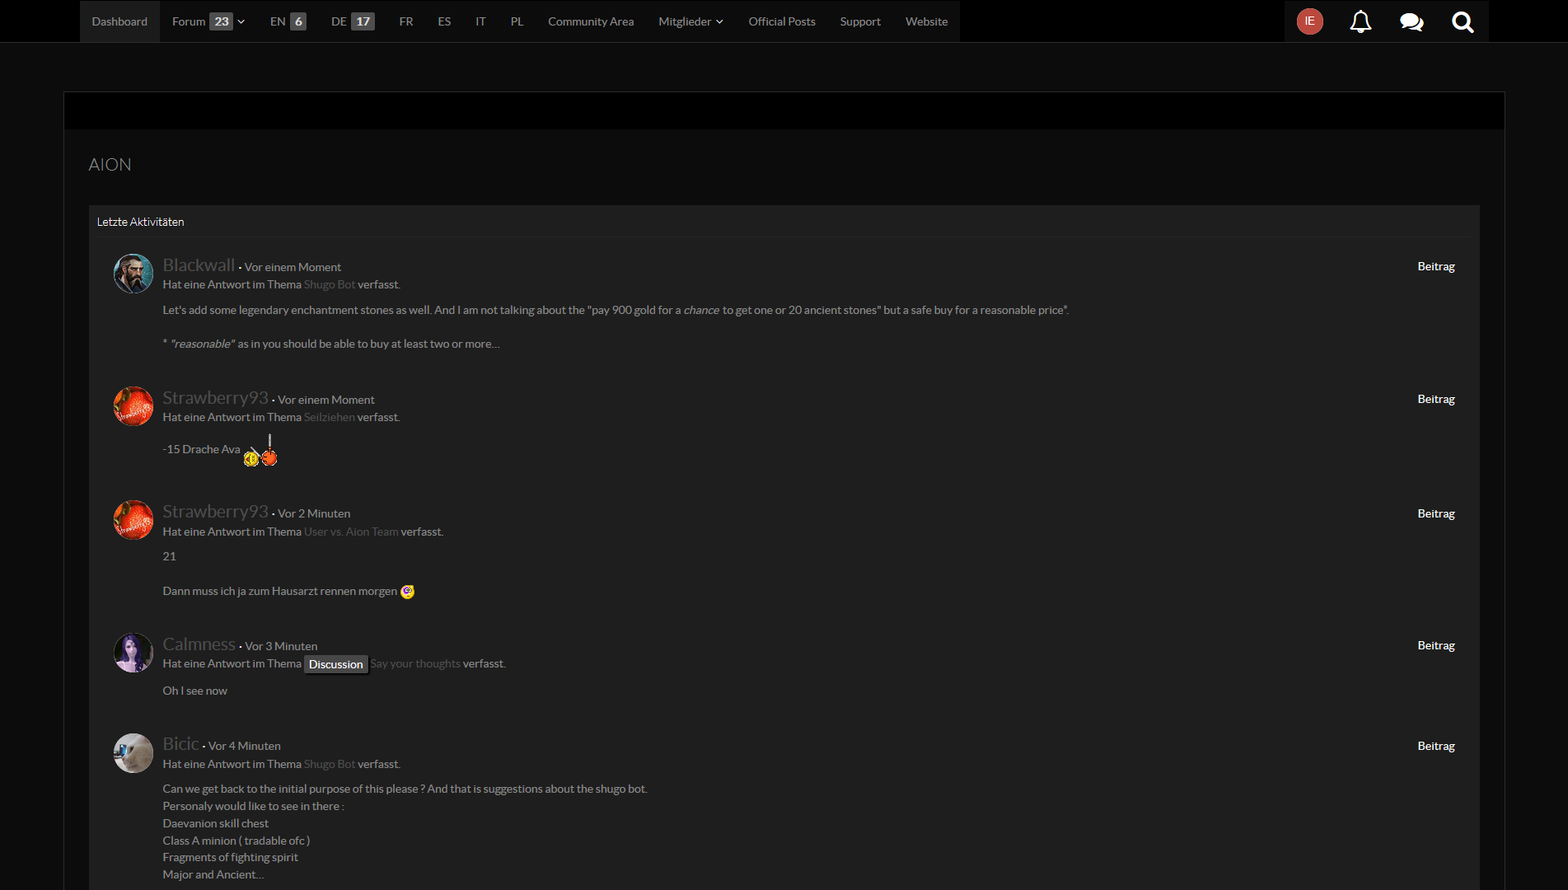The width and height of the screenshot is (1568, 890).
Task: Open the Shugo Bot thread
Action: 330,284
